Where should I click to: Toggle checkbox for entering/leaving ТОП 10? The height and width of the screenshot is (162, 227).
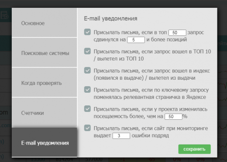coord(87,51)
